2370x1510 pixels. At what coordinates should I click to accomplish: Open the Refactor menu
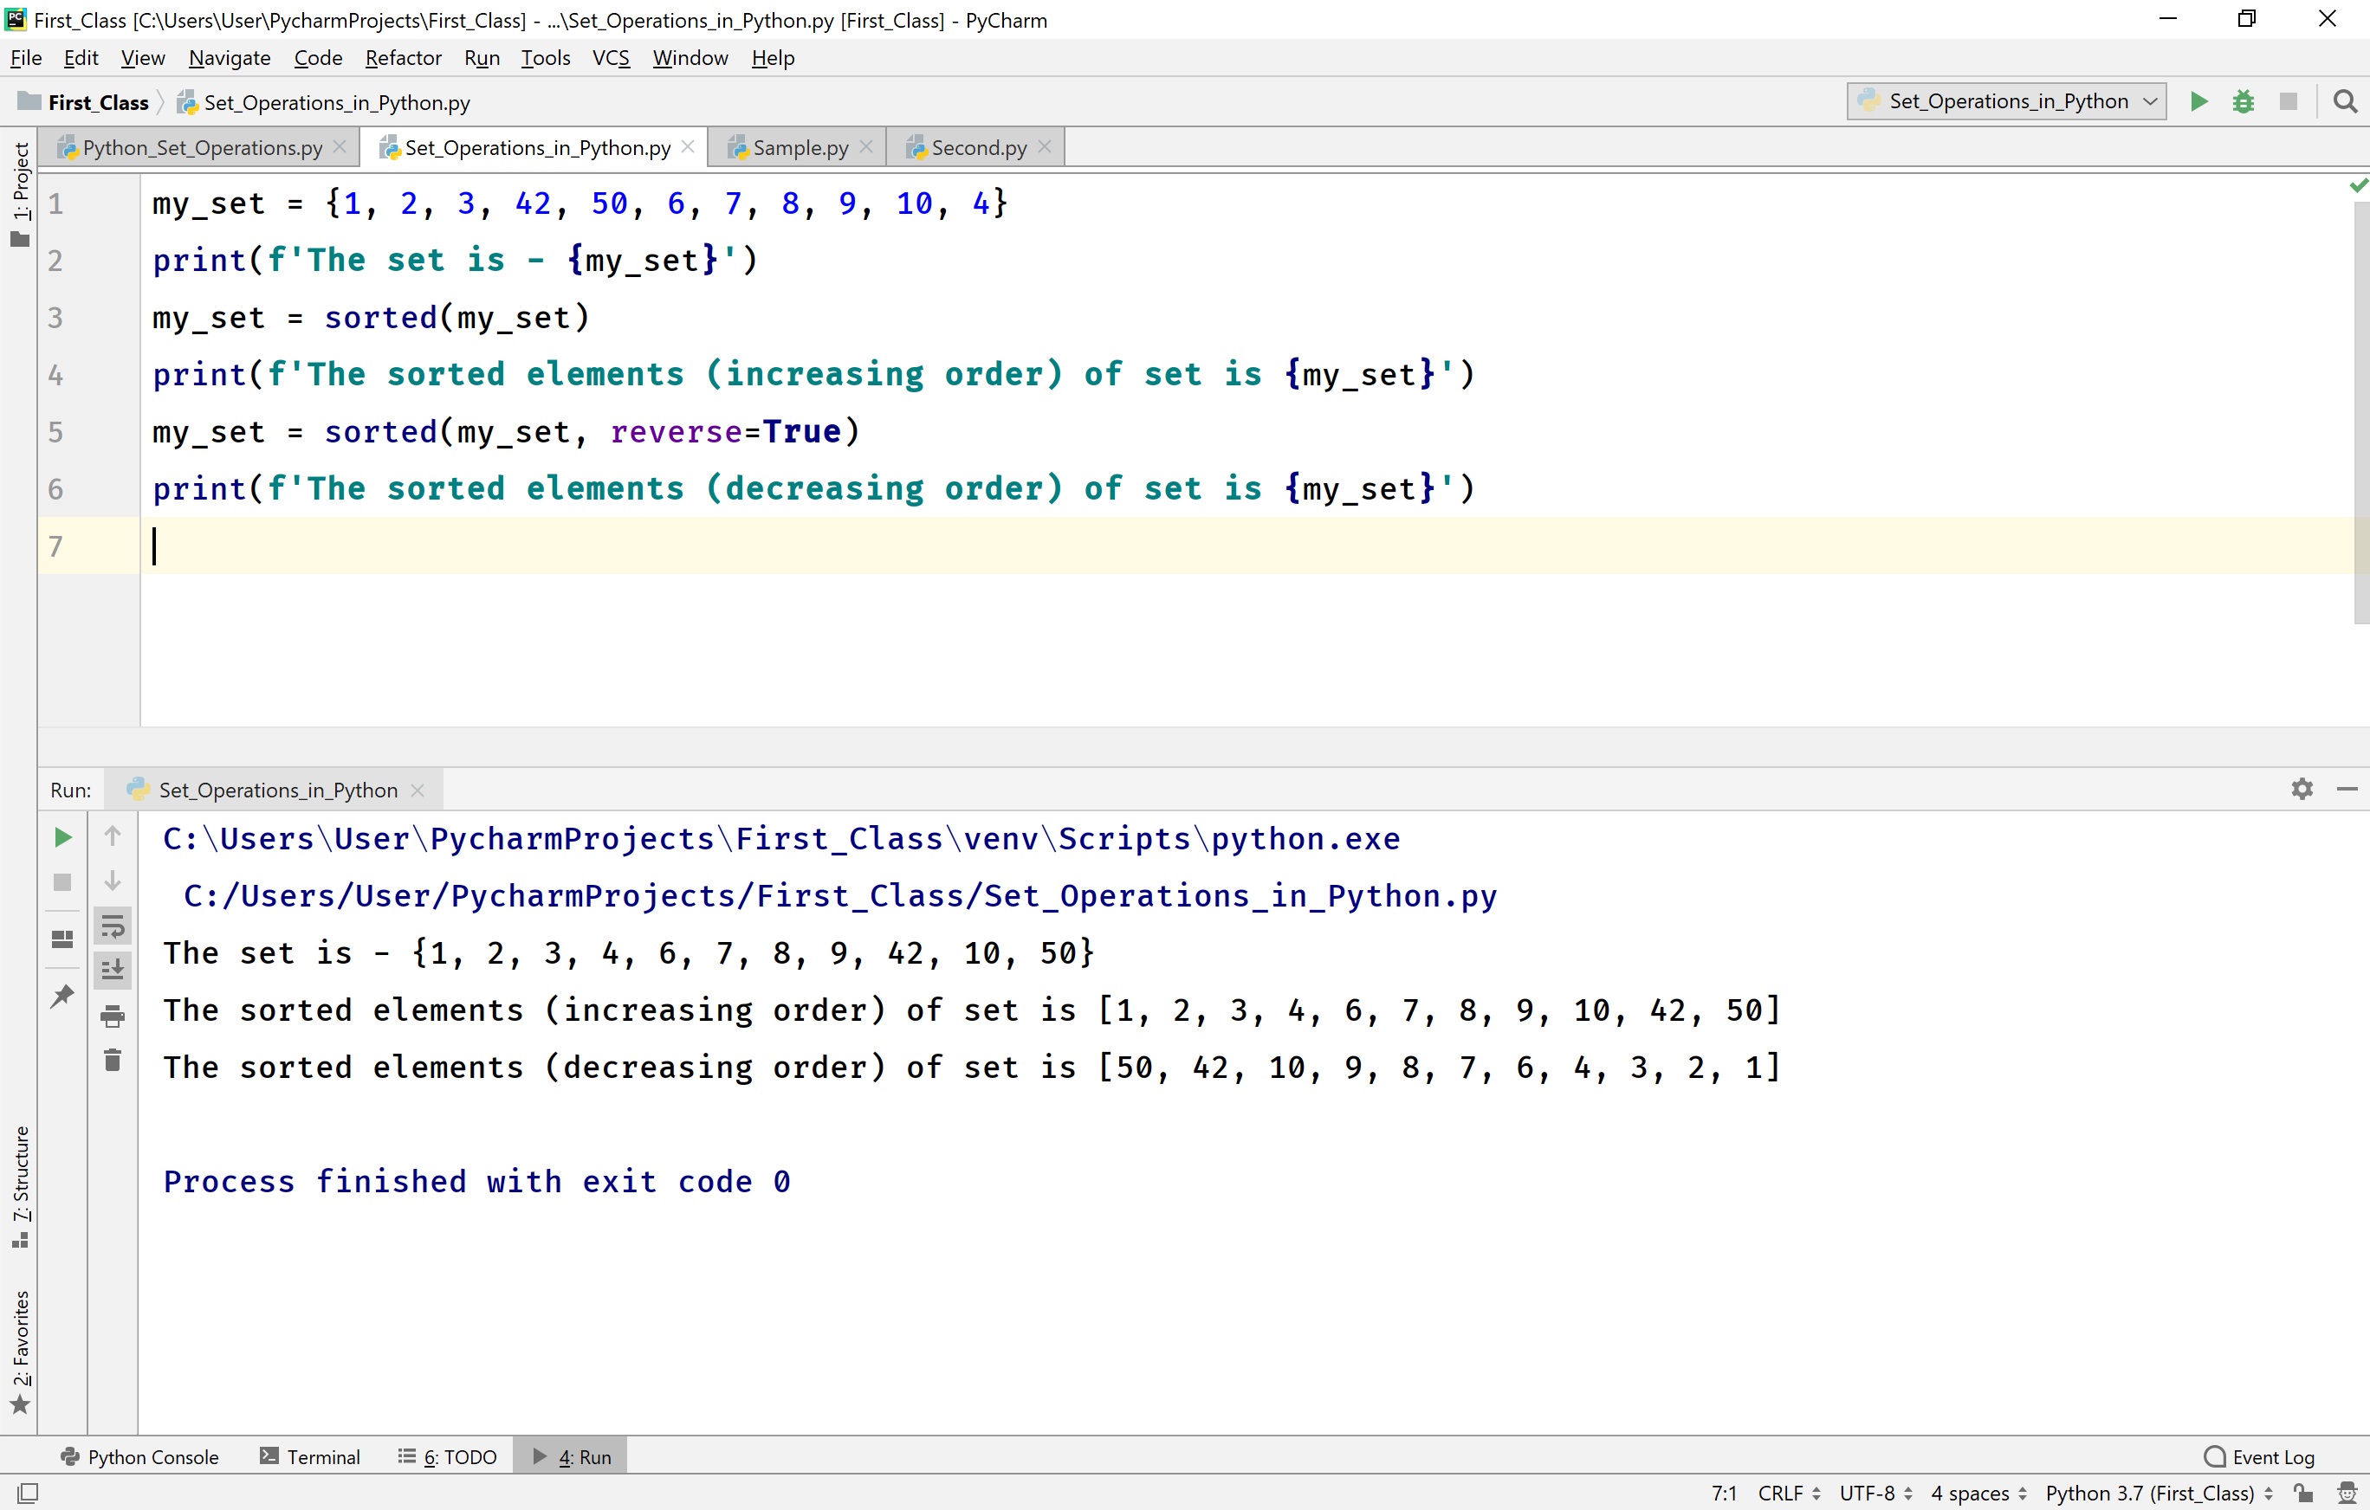403,57
